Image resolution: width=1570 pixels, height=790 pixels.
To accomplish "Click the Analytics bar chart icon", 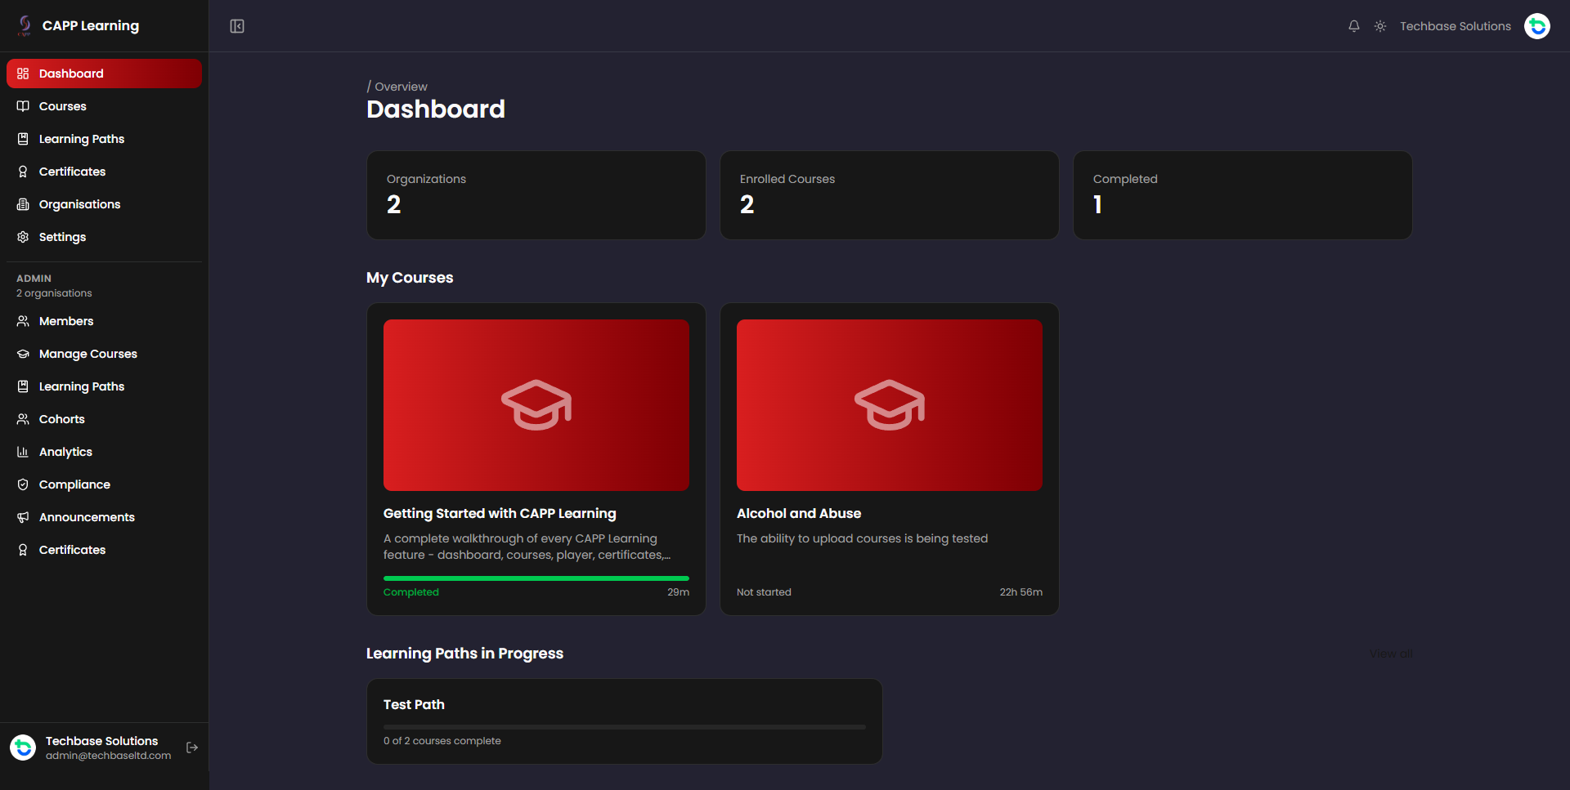I will [x=23, y=452].
